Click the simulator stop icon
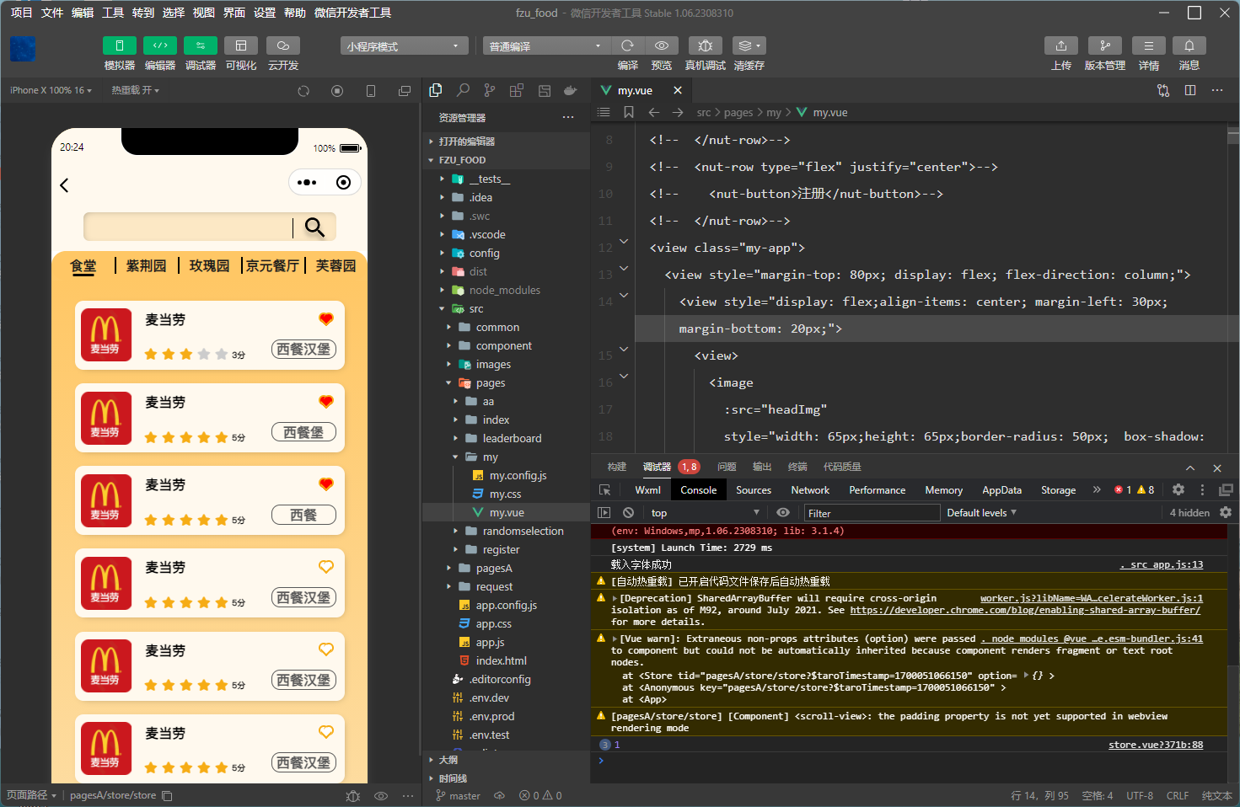Image resolution: width=1240 pixels, height=807 pixels. 337,91
